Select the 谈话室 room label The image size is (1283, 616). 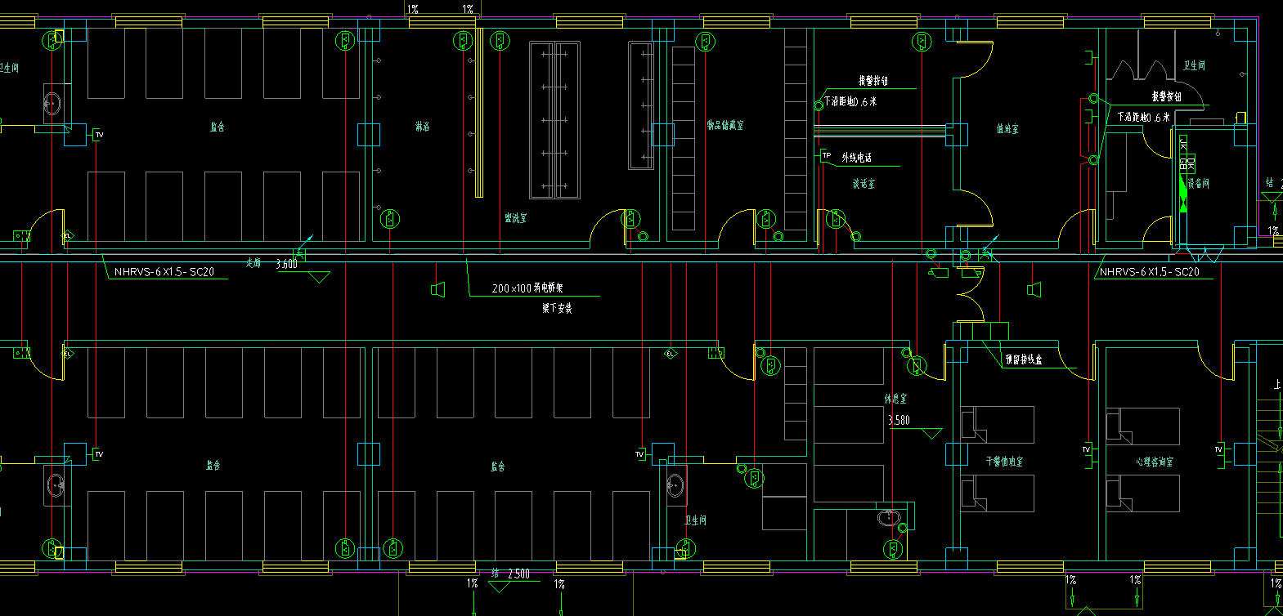pos(864,184)
